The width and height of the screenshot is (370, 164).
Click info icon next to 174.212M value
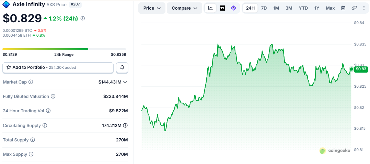click(125, 125)
